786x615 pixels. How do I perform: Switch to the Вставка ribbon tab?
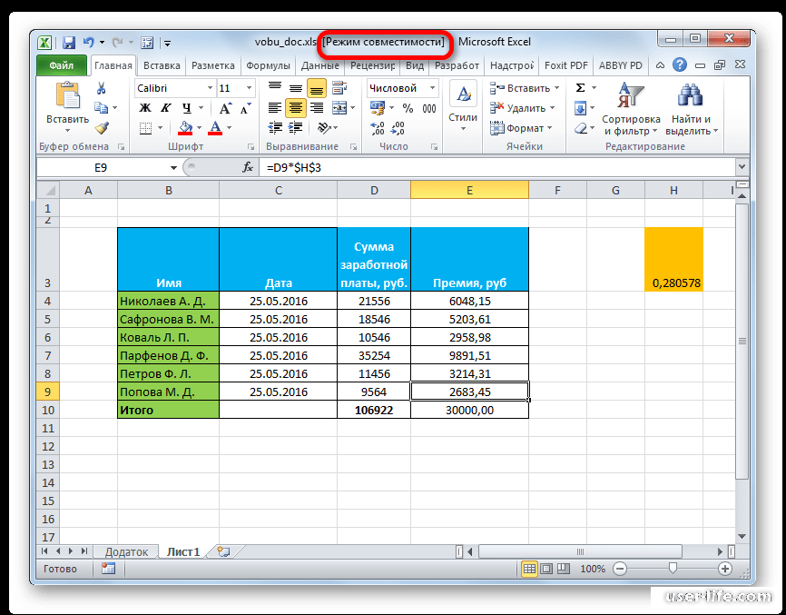[162, 65]
